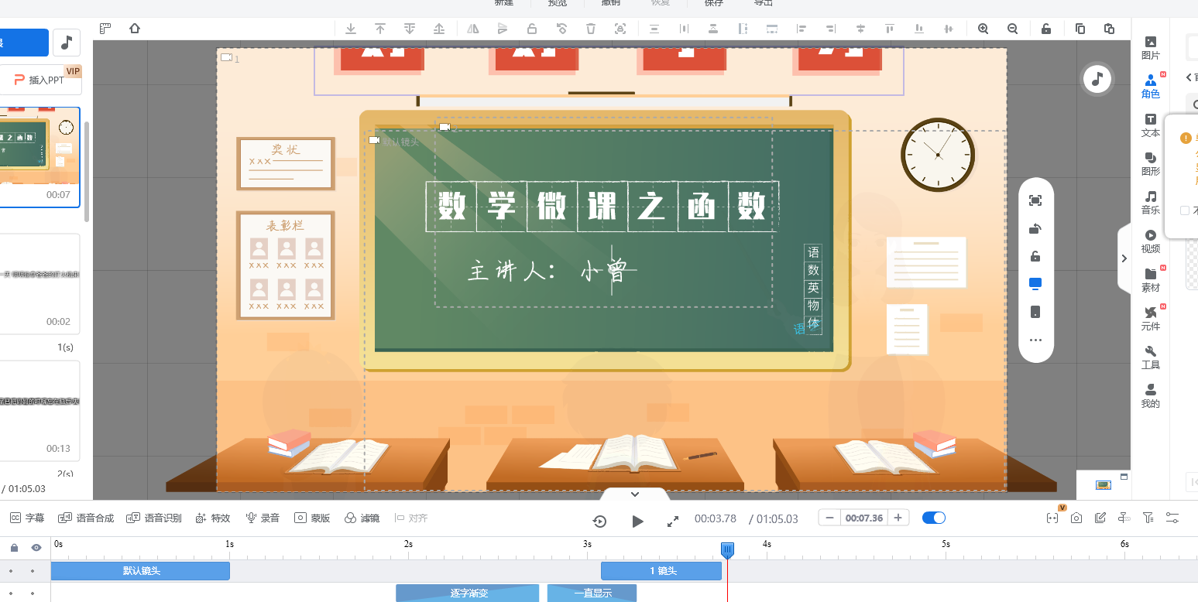The width and height of the screenshot is (1198, 602).
Task: Open the 文本 tab
Action: 1151,125
